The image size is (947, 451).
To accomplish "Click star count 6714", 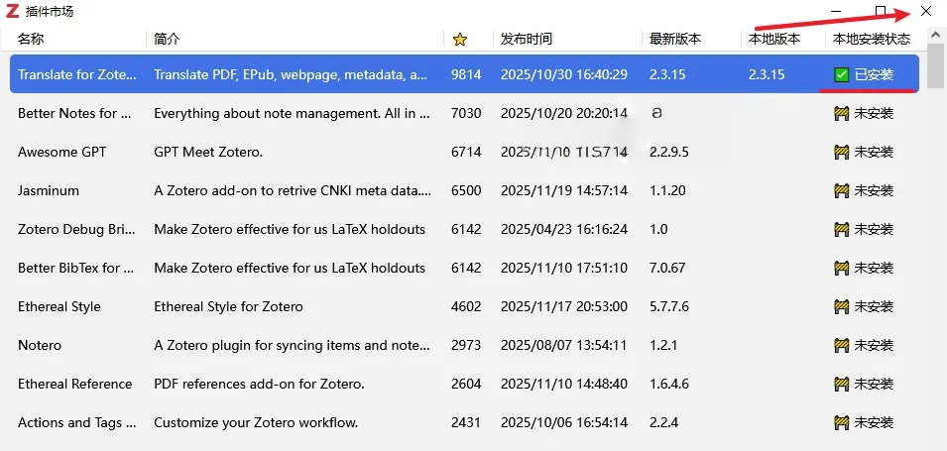I will [466, 152].
